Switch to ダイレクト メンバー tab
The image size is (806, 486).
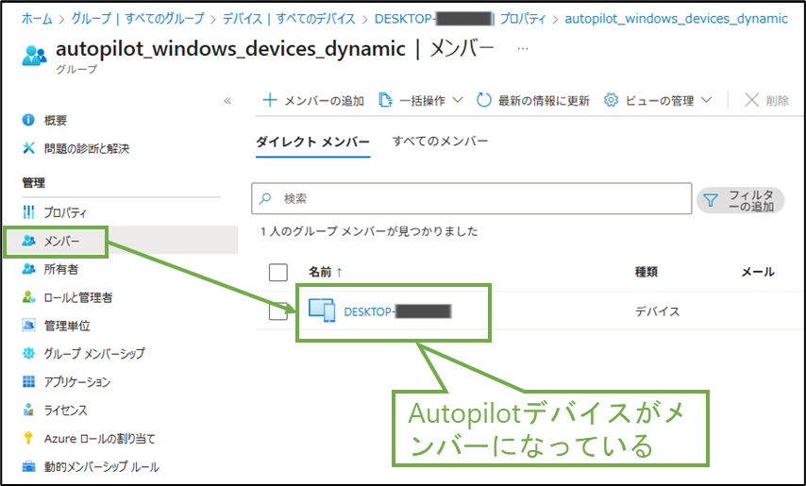(312, 142)
